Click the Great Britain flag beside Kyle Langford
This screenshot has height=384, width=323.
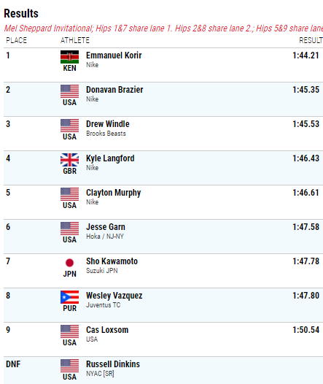click(x=70, y=160)
